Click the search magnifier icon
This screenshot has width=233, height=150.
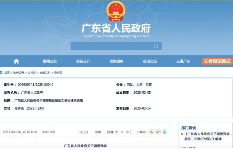tap(156, 46)
